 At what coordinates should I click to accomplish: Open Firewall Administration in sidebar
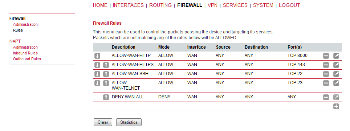pos(25,25)
